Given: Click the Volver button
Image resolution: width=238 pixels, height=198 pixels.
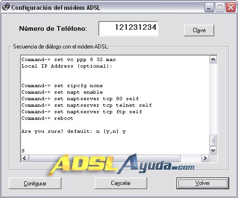Looking at the screenshot, I should [x=203, y=183].
